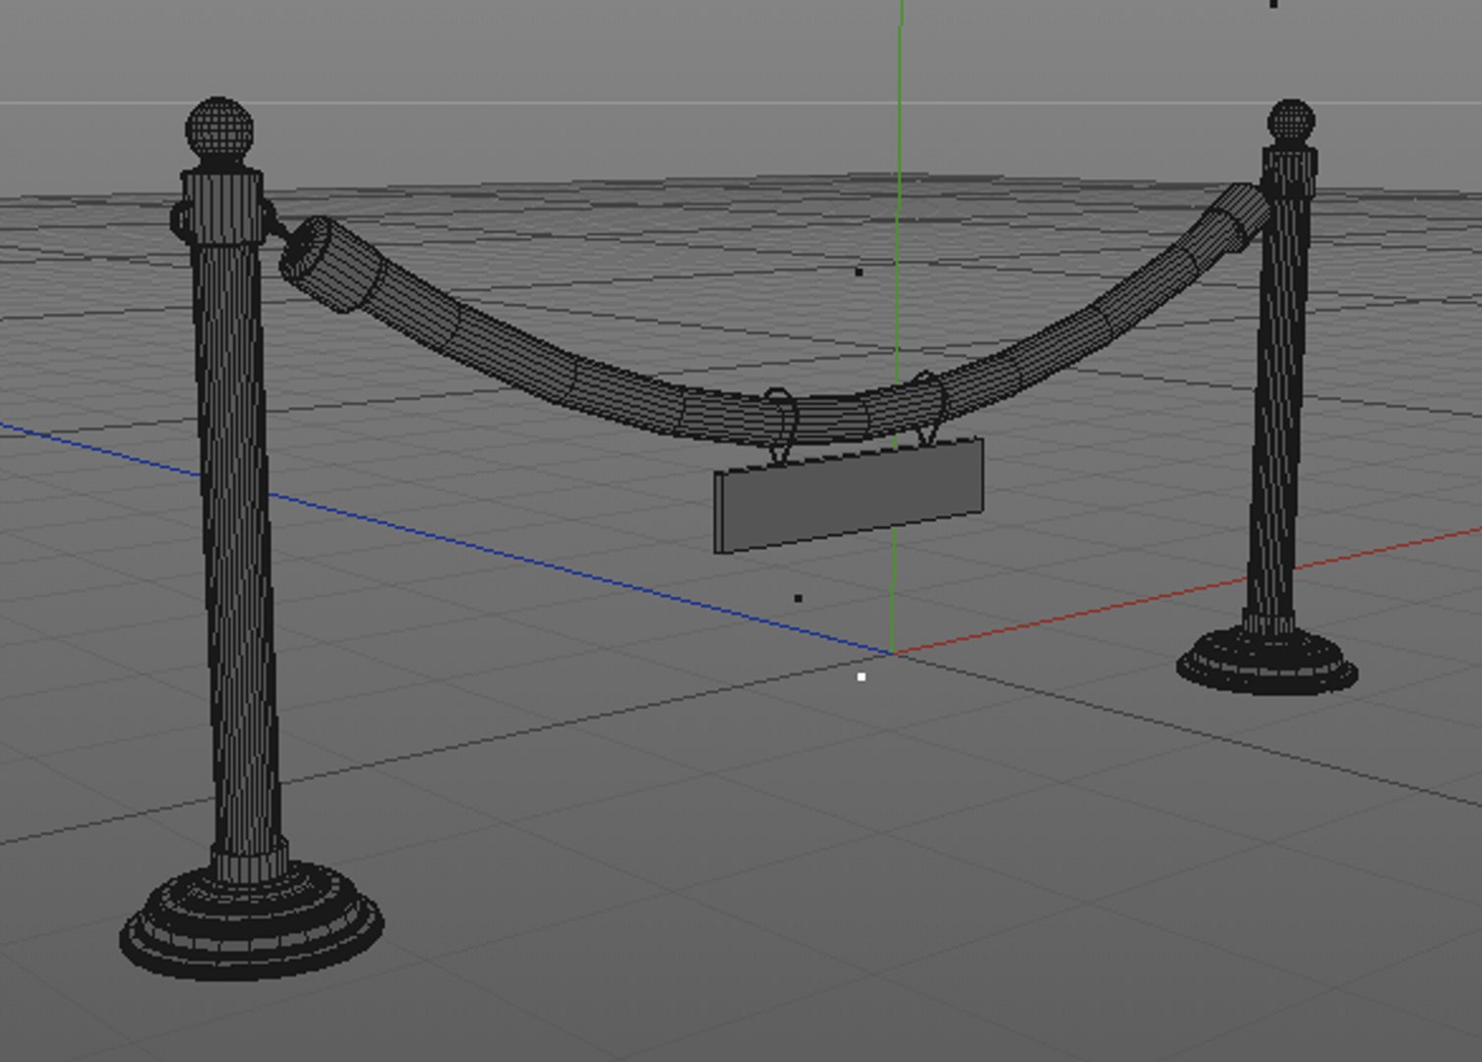Click the white point near the axis origin
1482x1062 pixels.
coord(861,677)
